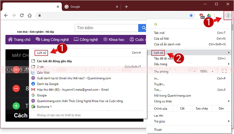This screenshot has width=234, height=134.
Task: Click the Cắt button
Action: tap(182, 109)
